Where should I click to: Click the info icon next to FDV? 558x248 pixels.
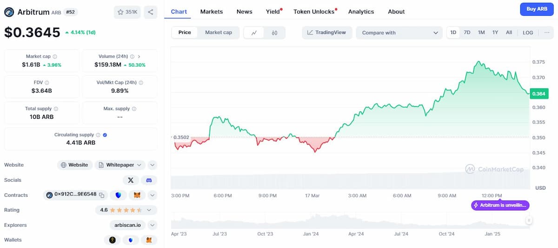[x=48, y=83]
